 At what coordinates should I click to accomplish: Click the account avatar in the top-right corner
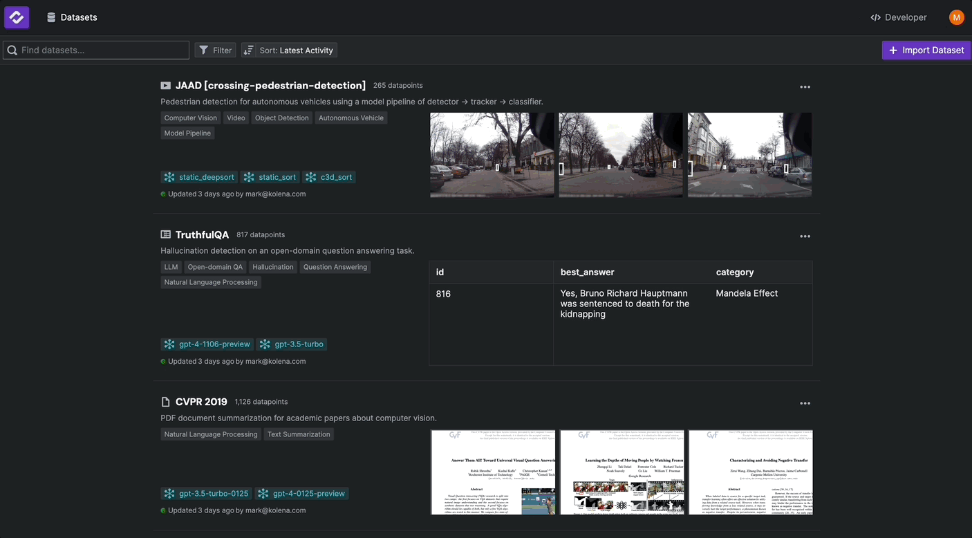coord(956,17)
